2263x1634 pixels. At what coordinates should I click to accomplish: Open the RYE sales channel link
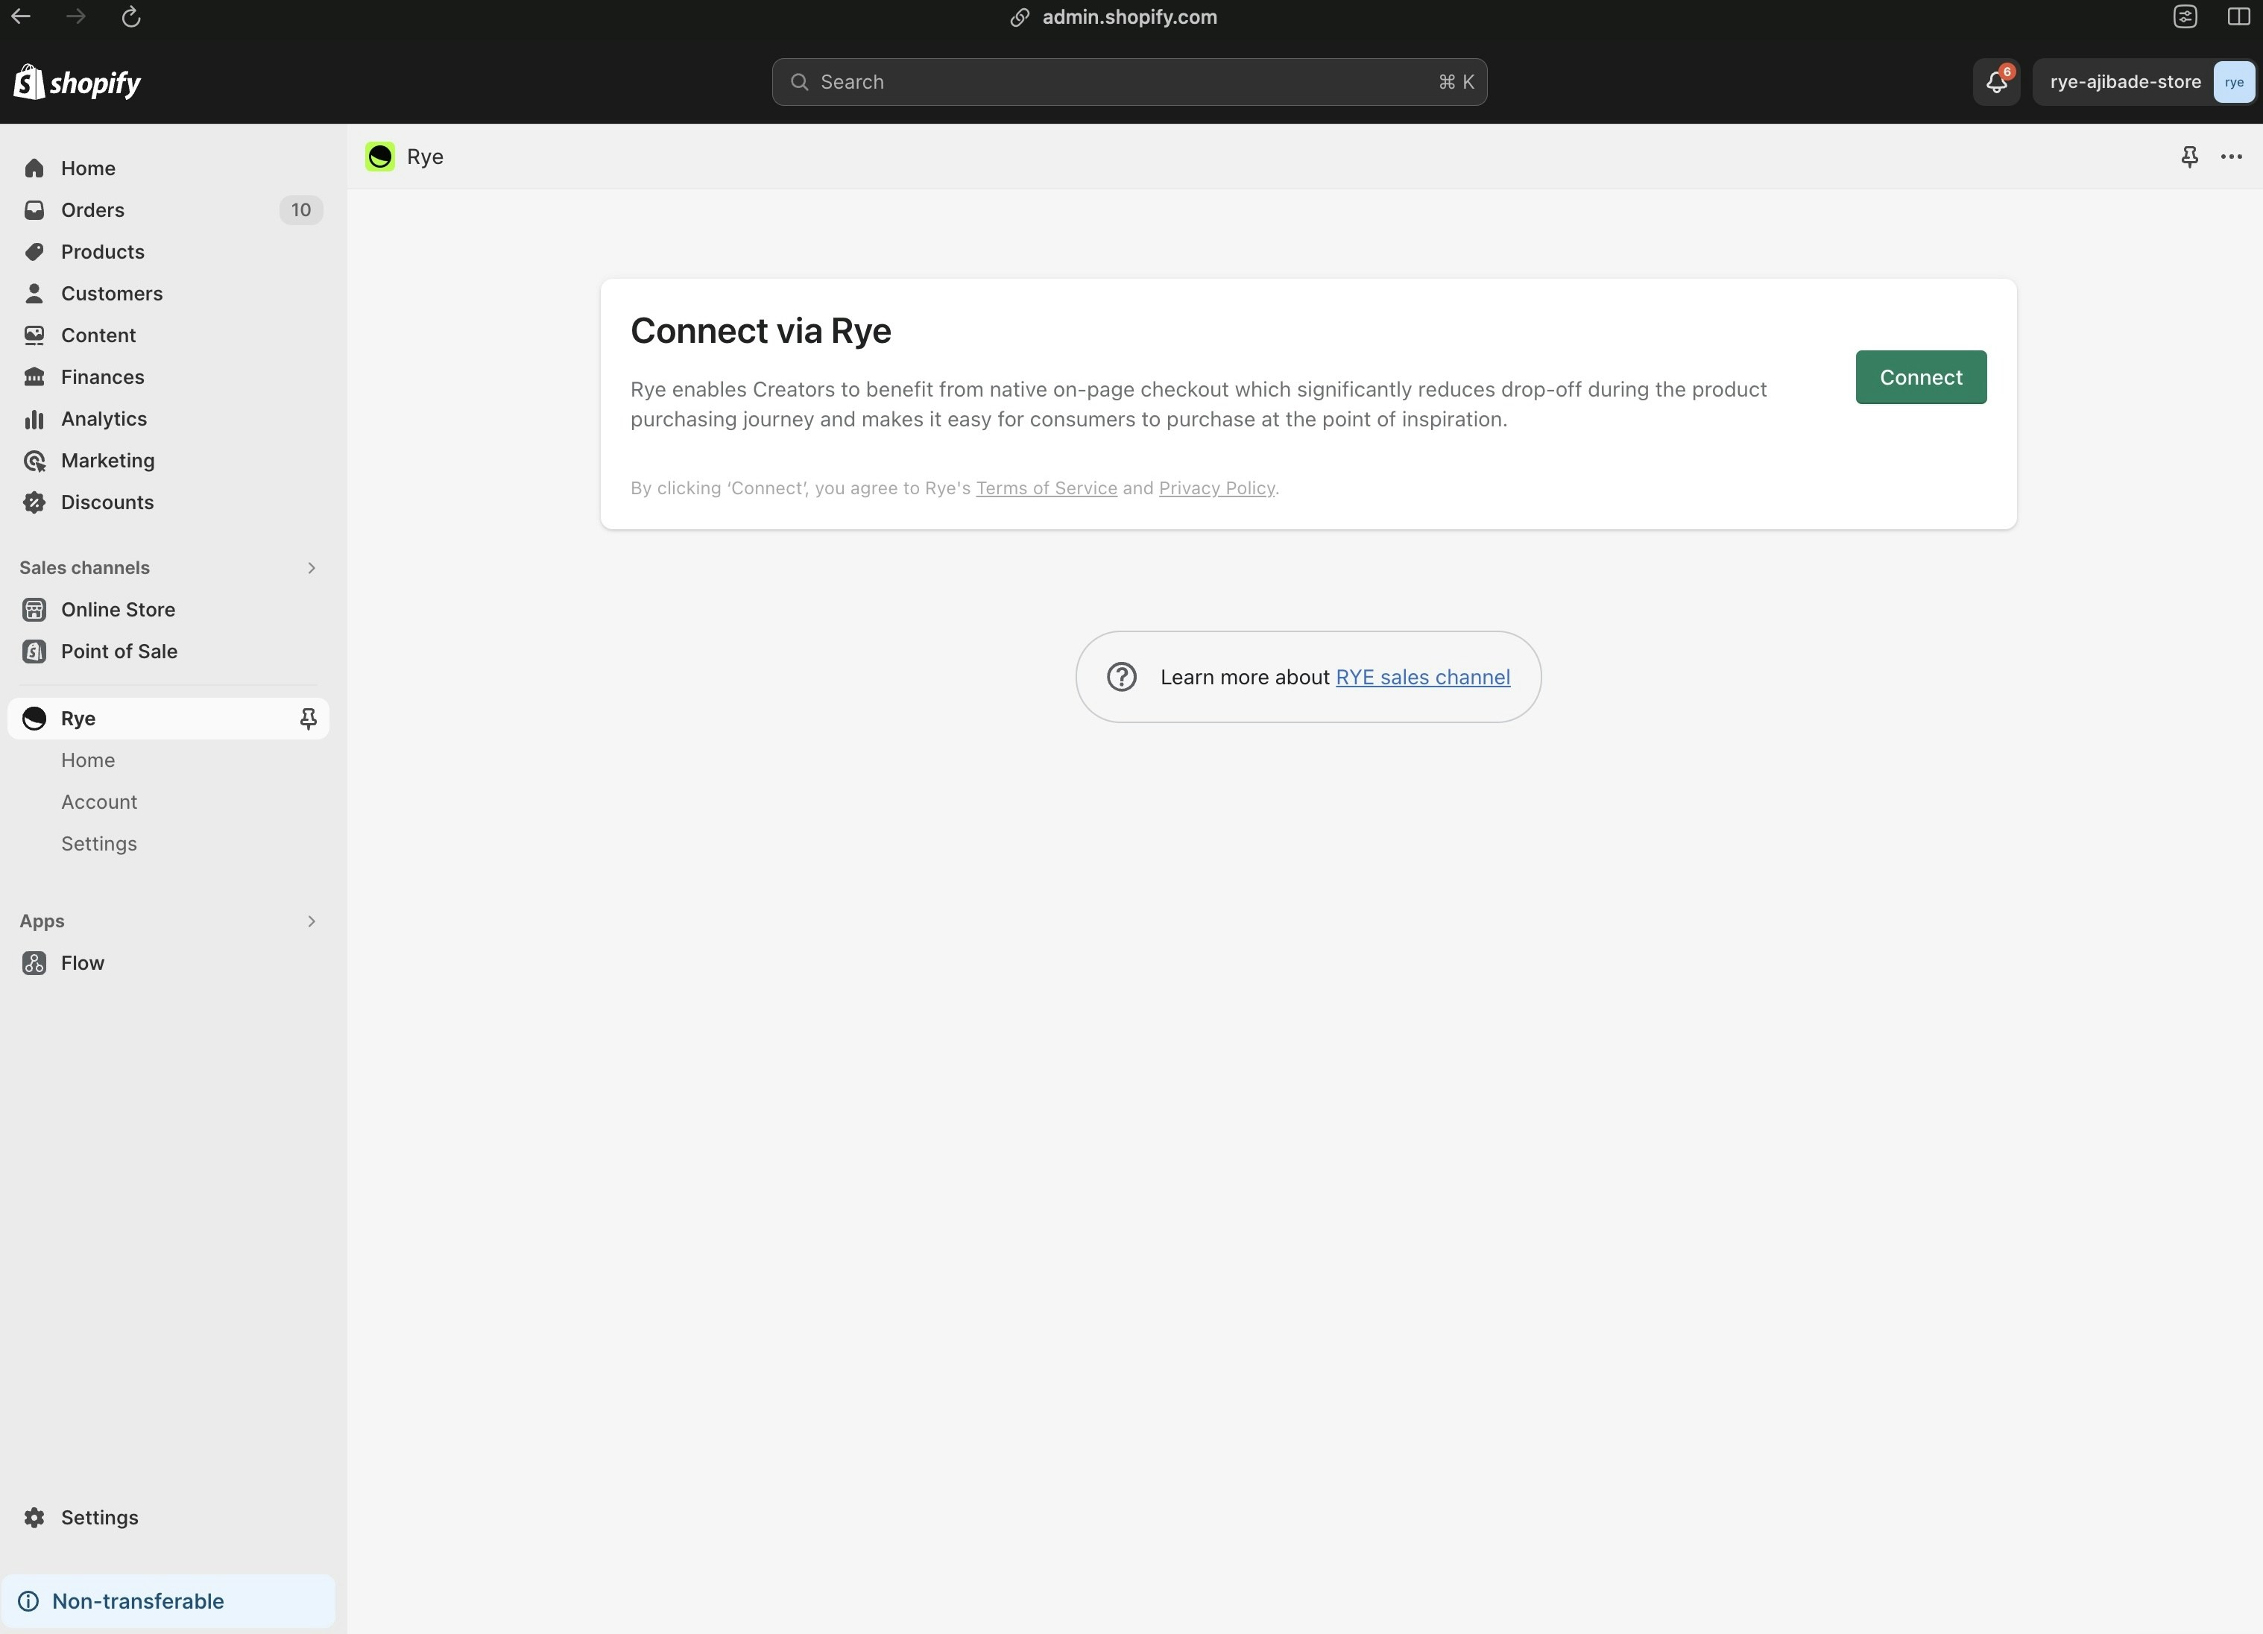1422,678
